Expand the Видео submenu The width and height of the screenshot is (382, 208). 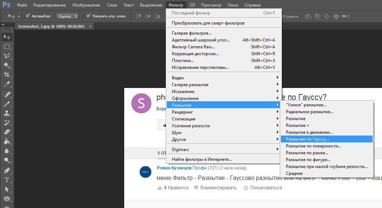pos(223,78)
